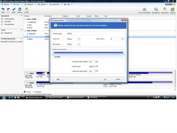The height and width of the screenshot is (133, 177).
Task: Refresh the disk list
Action: [20, 10]
